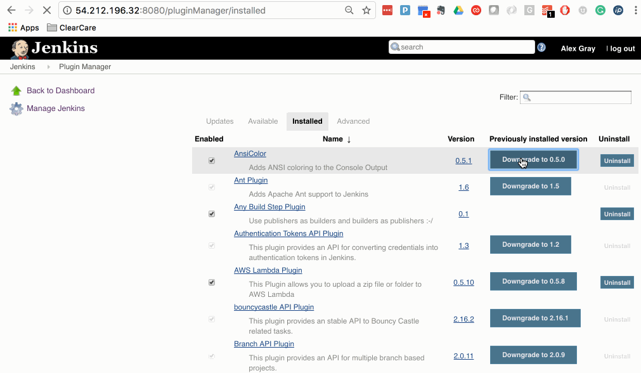Open the site information icon in the address bar
This screenshot has height=373, width=641.
(x=67, y=10)
